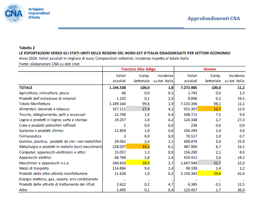Select 'Energia elettrica, gas, vapore' row label
The image size is (259, 197).
[x=58, y=179]
